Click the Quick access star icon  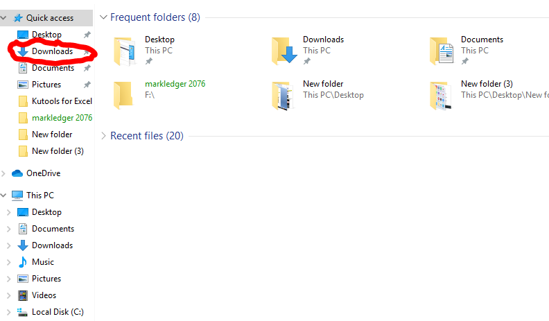(18, 18)
